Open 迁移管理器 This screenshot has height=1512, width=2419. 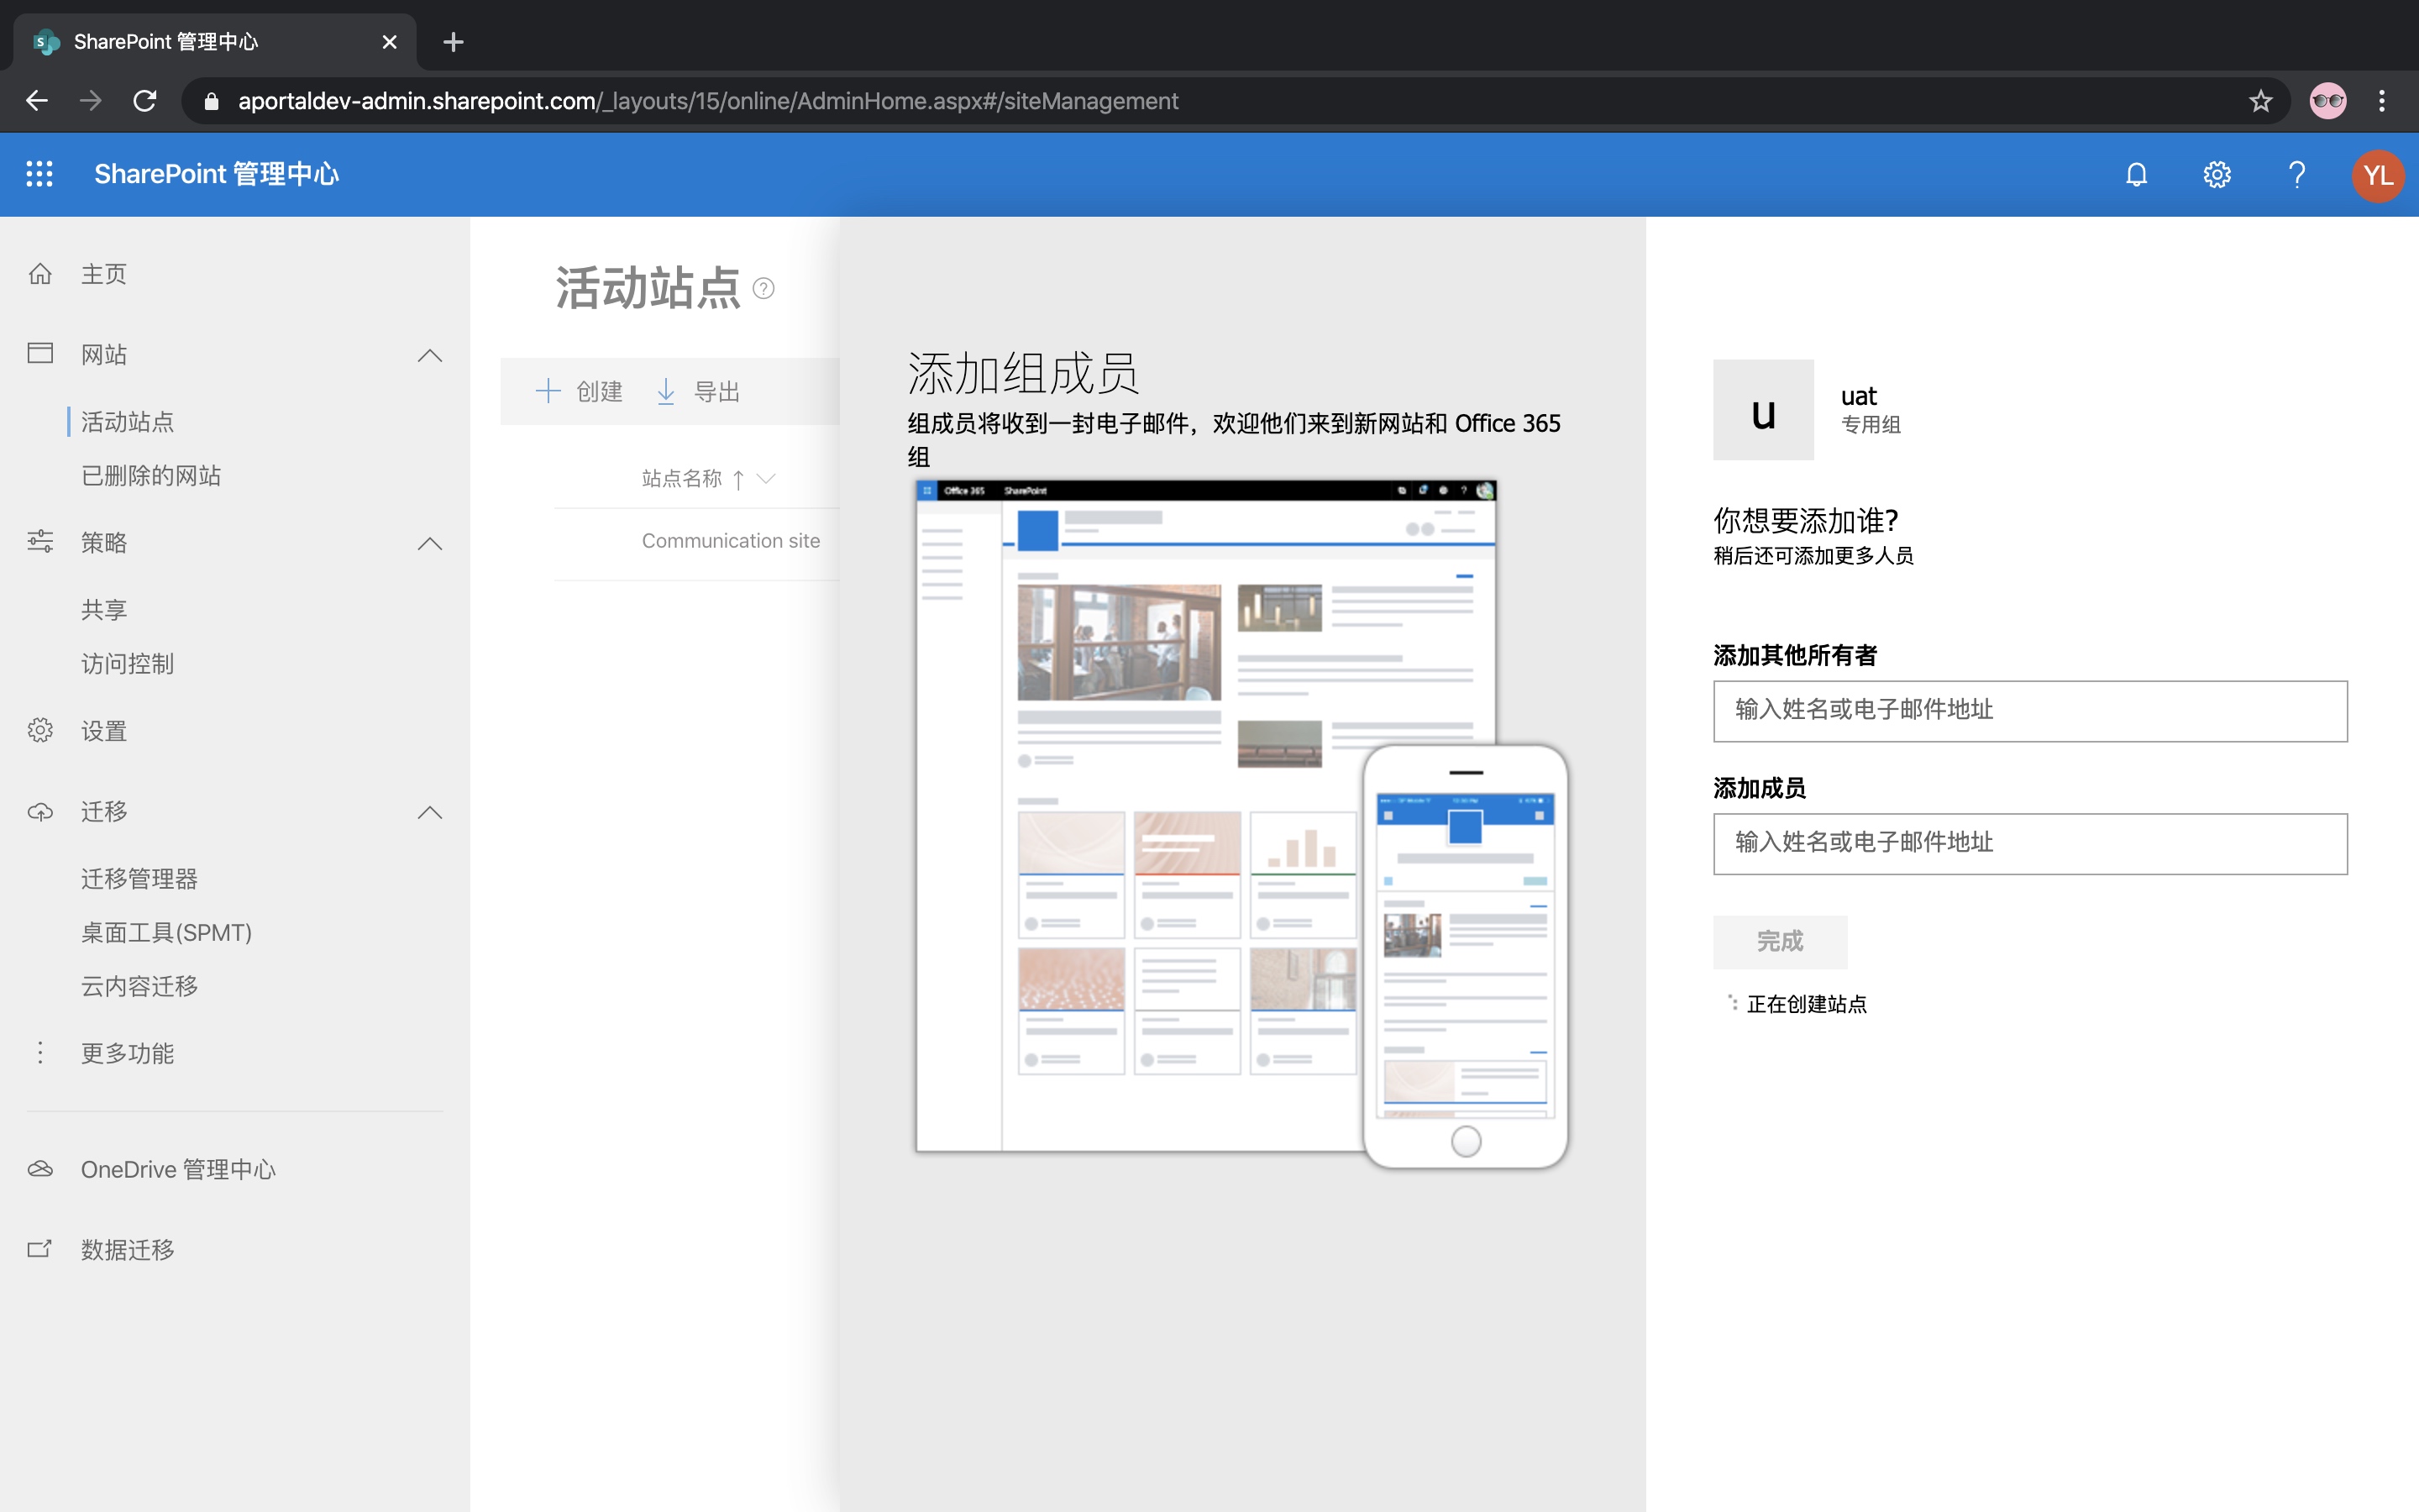coord(139,879)
